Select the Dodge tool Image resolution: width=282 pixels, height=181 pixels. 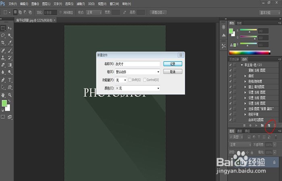10,72
